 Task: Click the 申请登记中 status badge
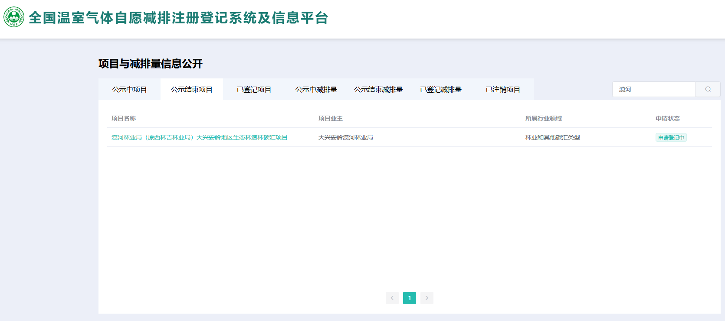pyautogui.click(x=671, y=138)
